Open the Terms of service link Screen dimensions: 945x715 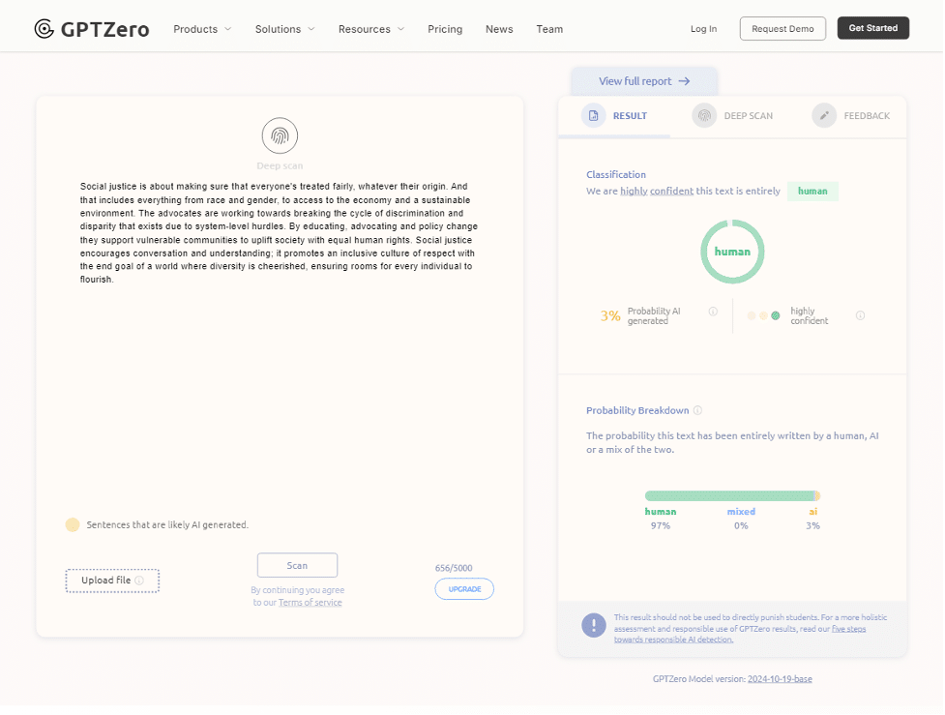click(x=309, y=602)
